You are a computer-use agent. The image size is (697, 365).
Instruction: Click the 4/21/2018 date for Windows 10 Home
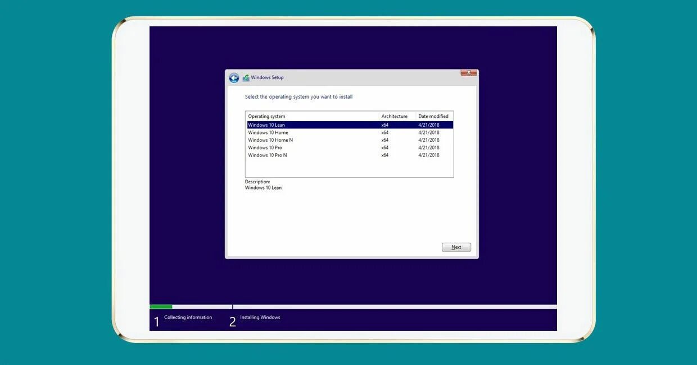[428, 132]
